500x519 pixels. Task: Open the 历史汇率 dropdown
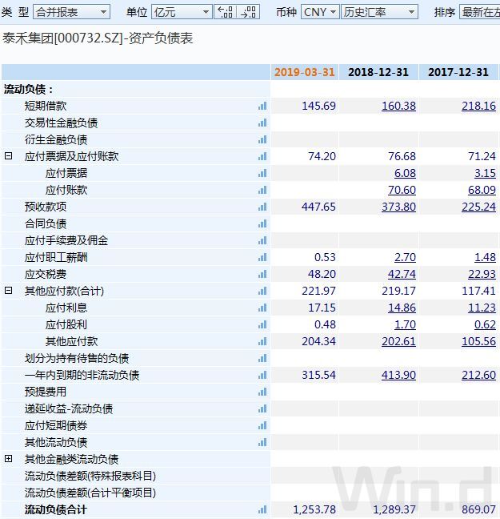tap(380, 12)
